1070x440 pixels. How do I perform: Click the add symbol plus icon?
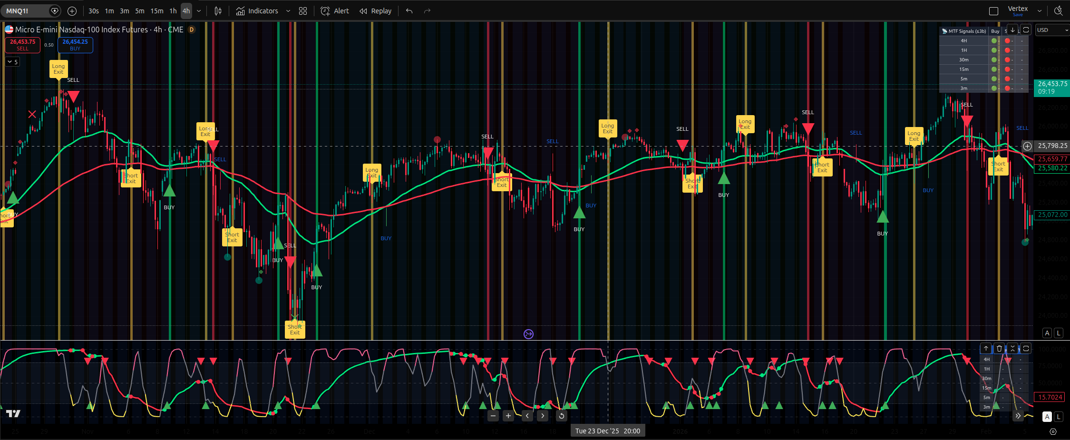(x=72, y=11)
